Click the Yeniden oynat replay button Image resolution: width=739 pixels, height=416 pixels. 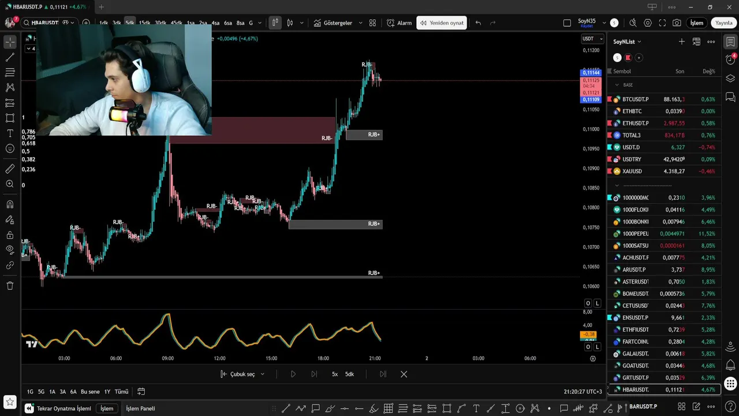coord(442,23)
